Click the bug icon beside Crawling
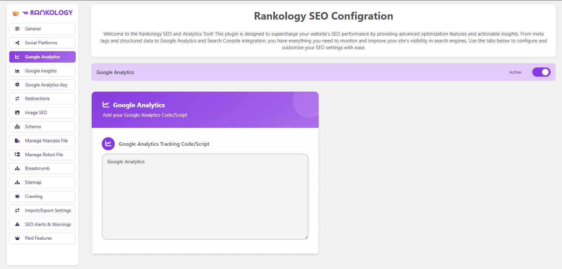Screen dimensions: 562x269 17,196
